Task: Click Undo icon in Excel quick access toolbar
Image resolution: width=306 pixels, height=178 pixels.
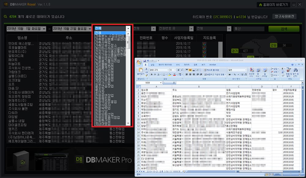Action: point(148,61)
